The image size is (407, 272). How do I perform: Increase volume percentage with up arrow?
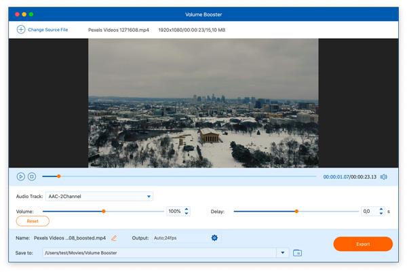point(187,209)
